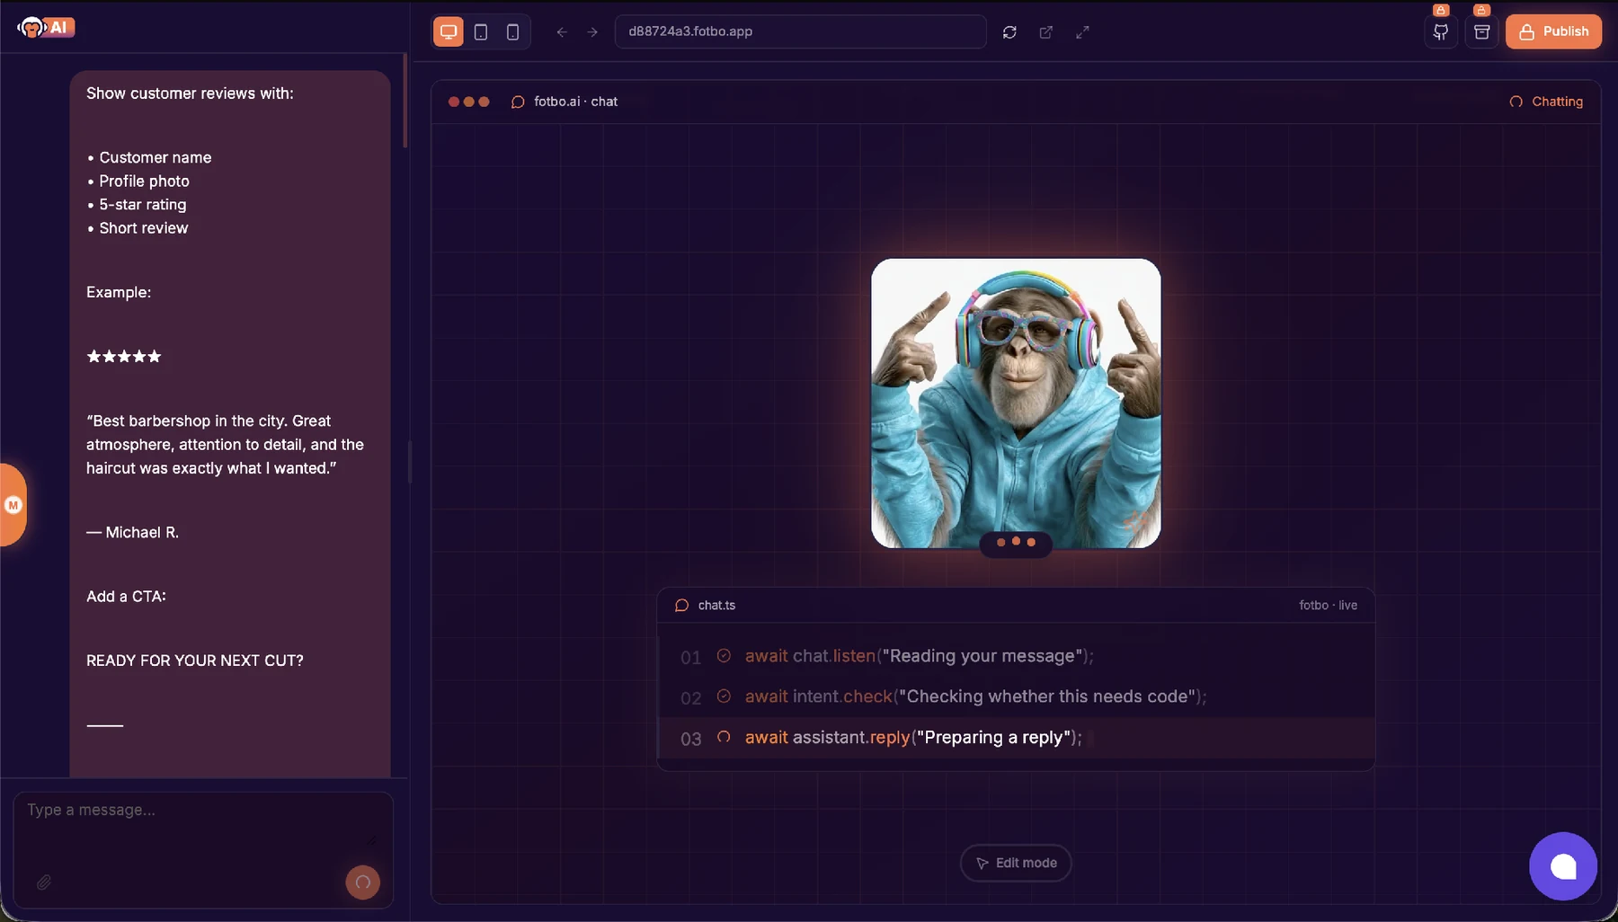The image size is (1618, 922).
Task: Click the d88724a3.fotbo.app URL field
Action: pyautogui.click(x=800, y=31)
